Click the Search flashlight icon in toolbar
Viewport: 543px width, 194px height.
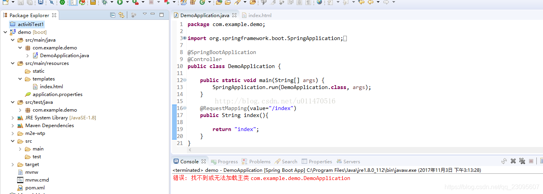coord(237,2)
